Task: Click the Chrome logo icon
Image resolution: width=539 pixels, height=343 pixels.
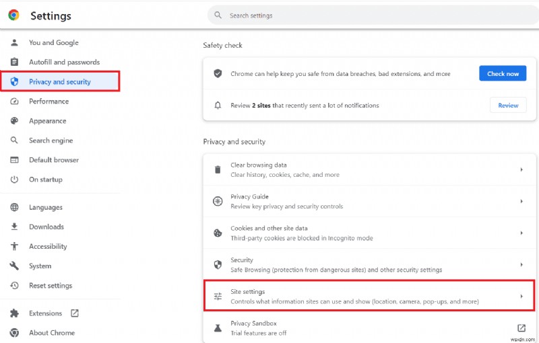Action: (13, 15)
